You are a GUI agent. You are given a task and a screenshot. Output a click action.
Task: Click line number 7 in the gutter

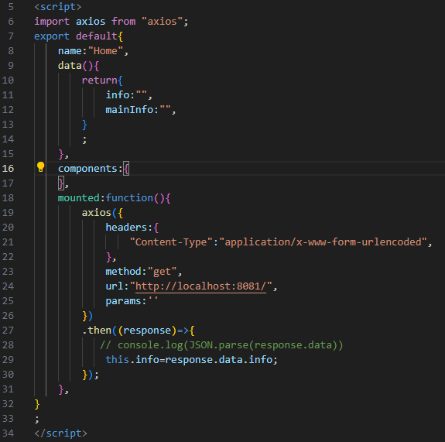pos(11,36)
